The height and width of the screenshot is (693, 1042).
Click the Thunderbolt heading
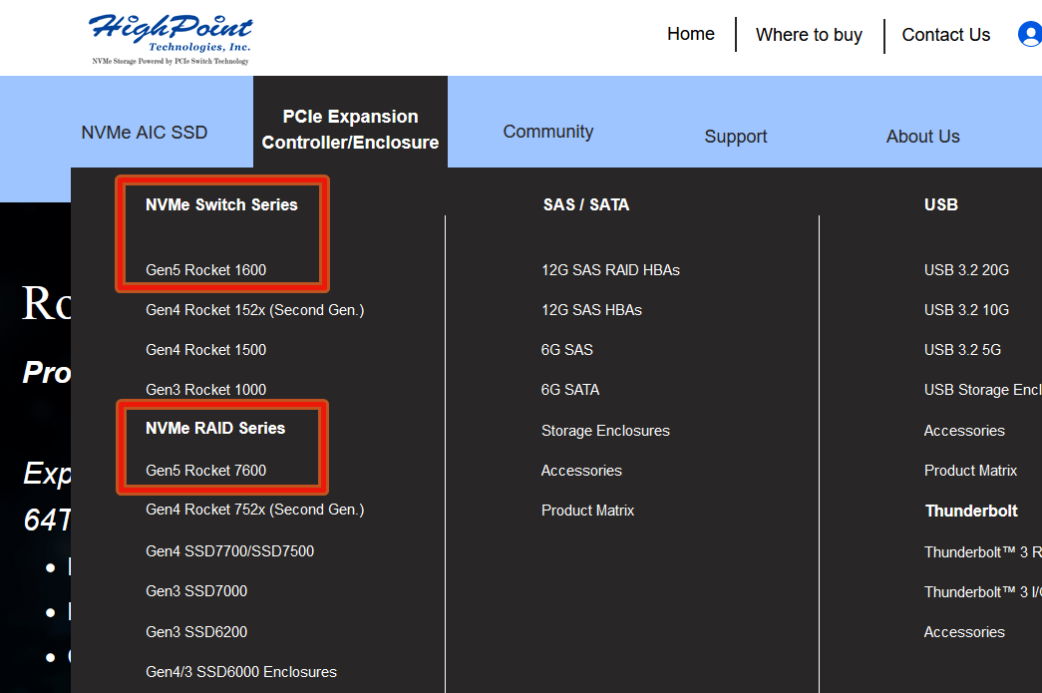pos(971,511)
